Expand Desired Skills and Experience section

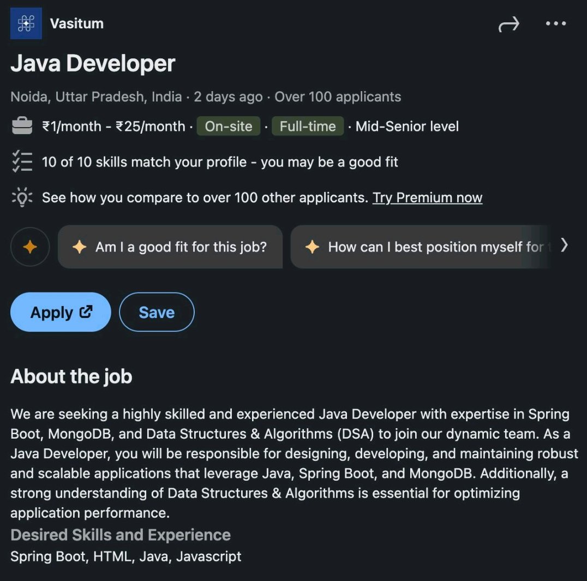coord(121,535)
